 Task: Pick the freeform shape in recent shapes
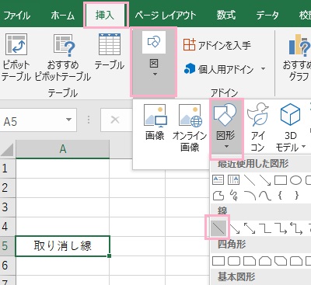(x=218, y=196)
